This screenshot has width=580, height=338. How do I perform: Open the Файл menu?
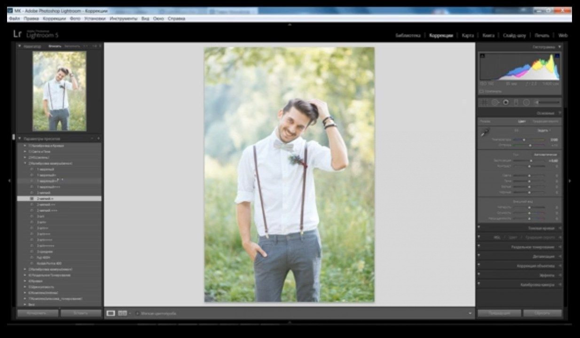(14, 19)
